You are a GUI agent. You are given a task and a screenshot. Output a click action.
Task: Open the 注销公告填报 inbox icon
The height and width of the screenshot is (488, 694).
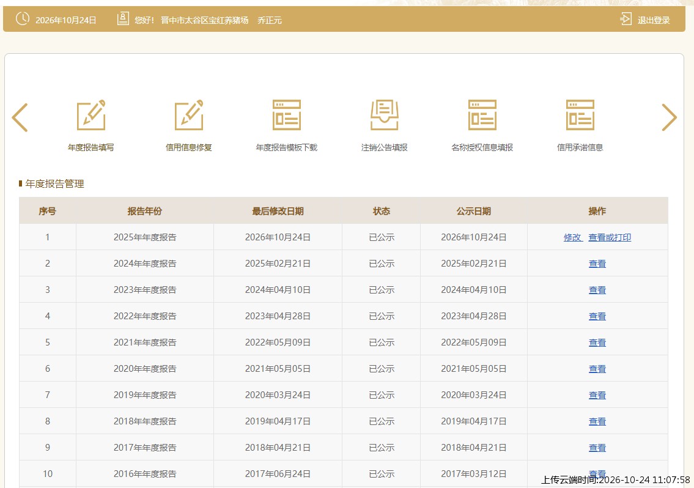tap(385, 115)
